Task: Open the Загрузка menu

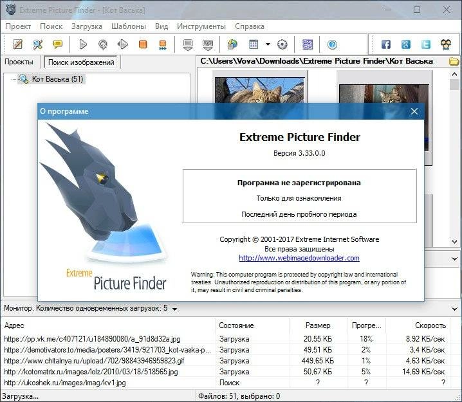Action: pos(87,26)
